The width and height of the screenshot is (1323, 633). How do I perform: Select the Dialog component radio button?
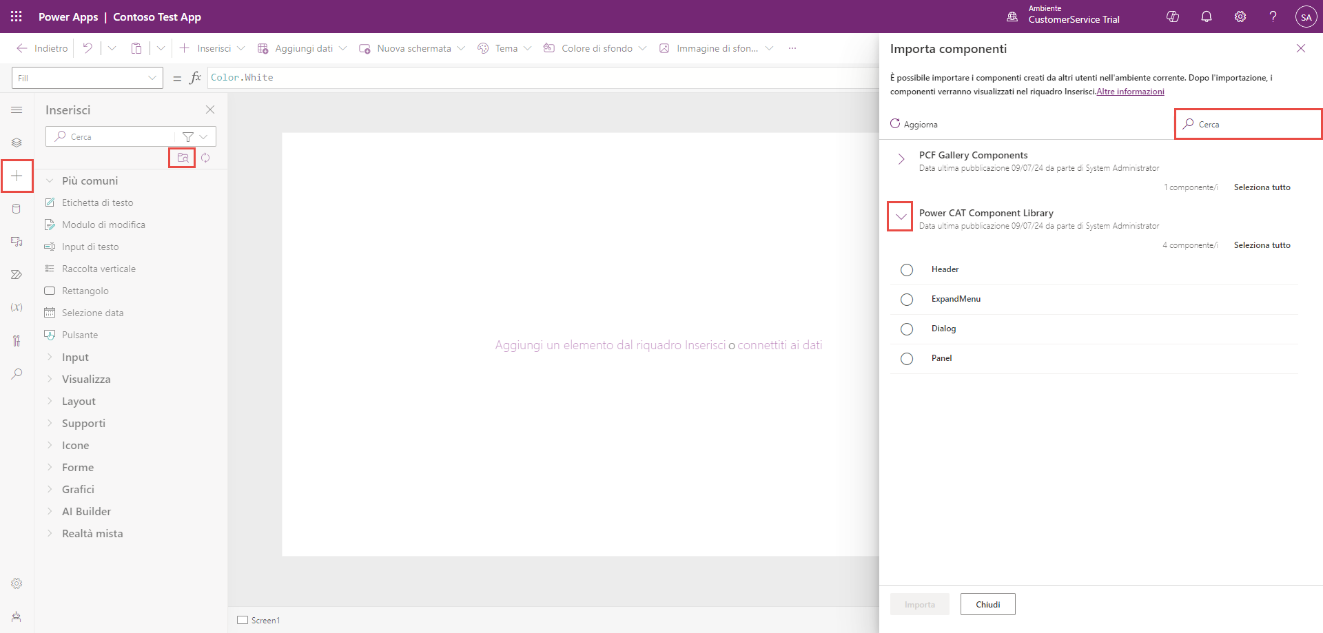pyautogui.click(x=907, y=329)
